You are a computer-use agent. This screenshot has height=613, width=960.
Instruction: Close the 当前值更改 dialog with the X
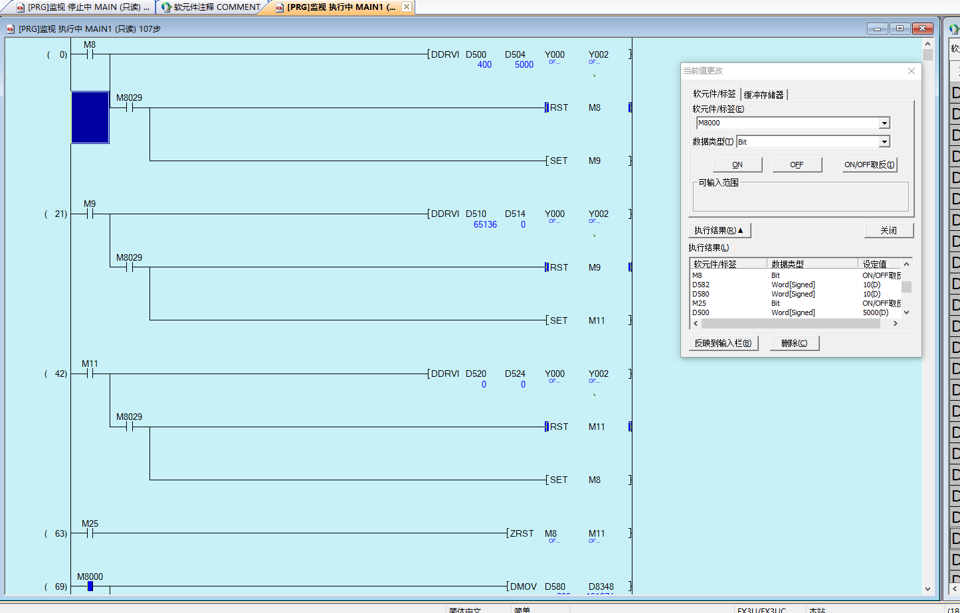tap(912, 71)
